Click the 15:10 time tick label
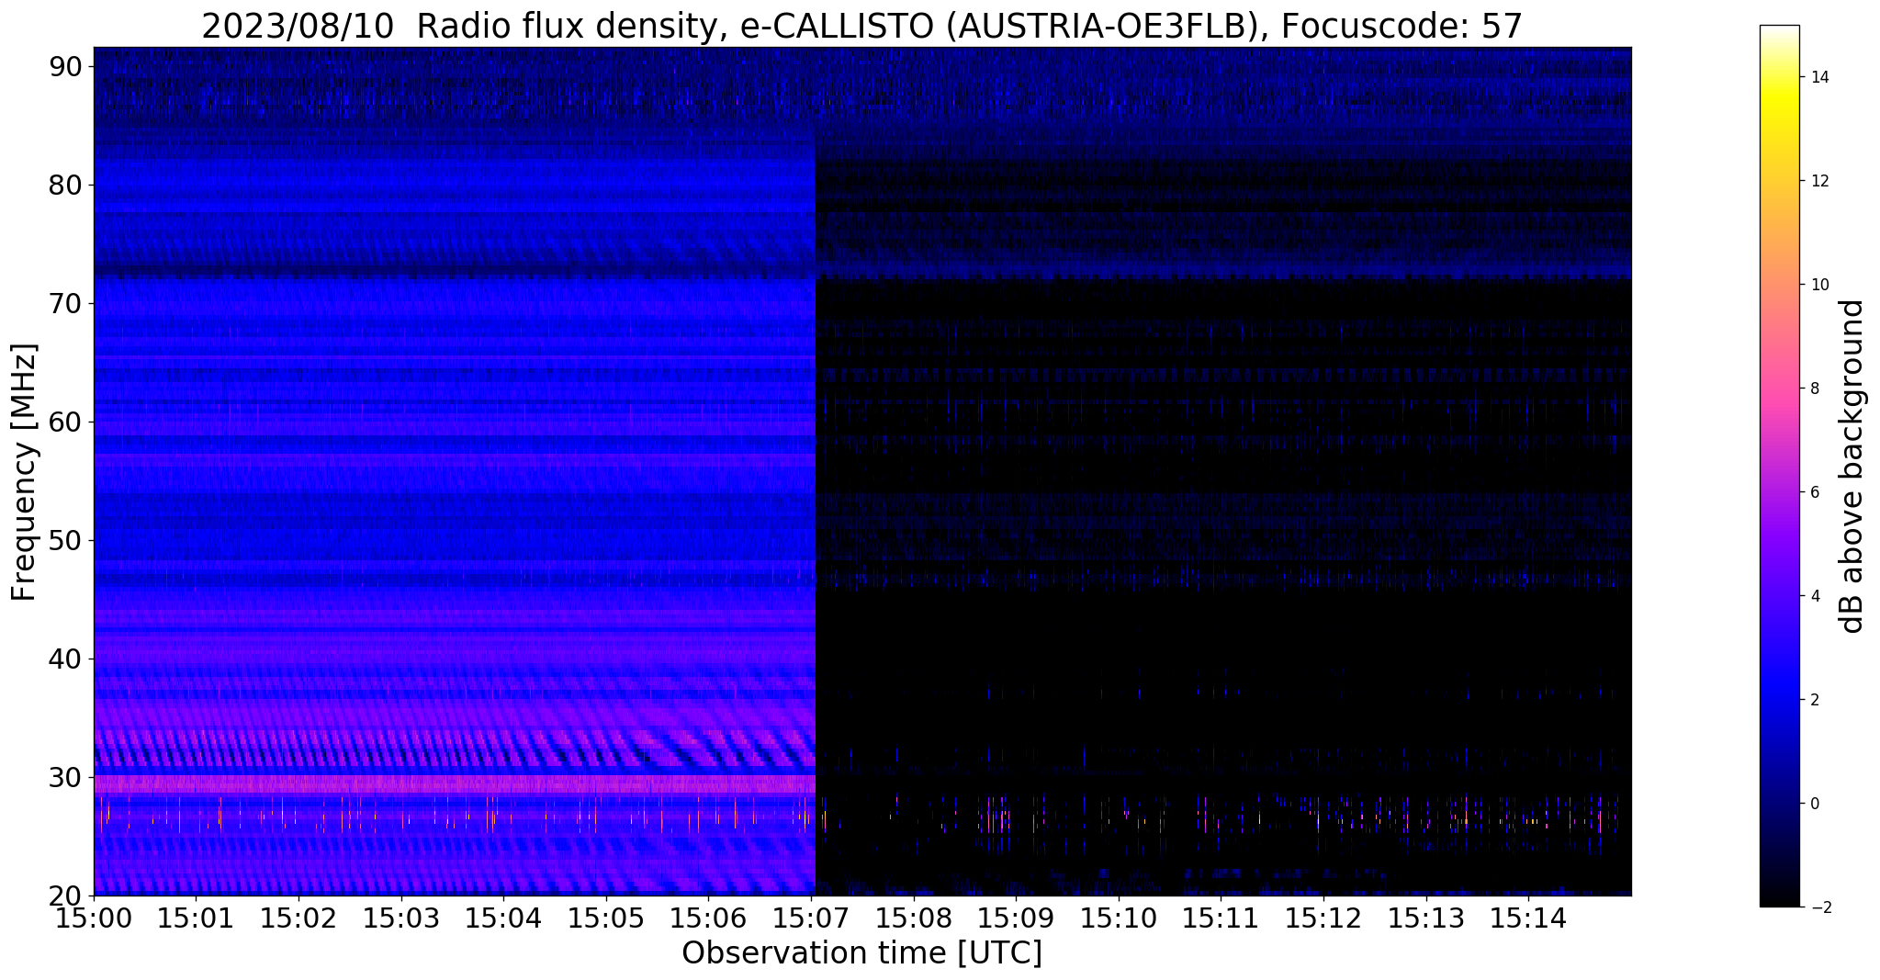The width and height of the screenshot is (1880, 980). [x=1119, y=918]
